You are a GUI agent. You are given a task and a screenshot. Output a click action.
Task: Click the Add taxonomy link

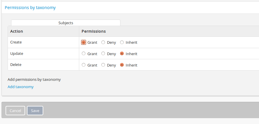[20, 87]
